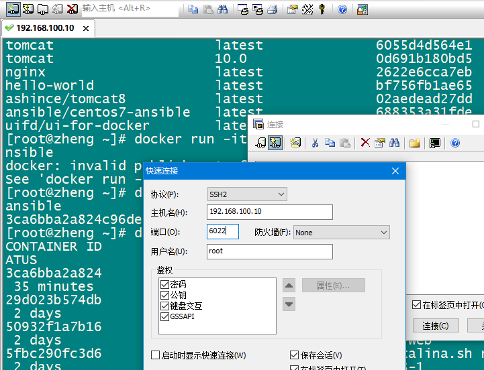Click Delete red X in Connect dialog
Screen dimensions: 484x370
point(365,143)
